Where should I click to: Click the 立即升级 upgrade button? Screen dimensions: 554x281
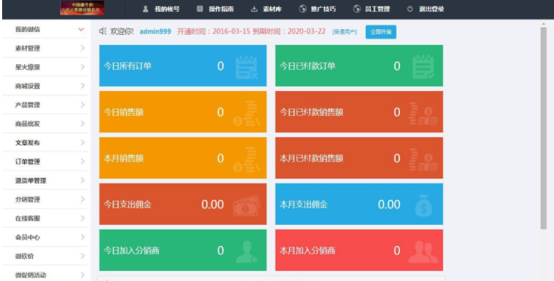pyautogui.click(x=381, y=32)
